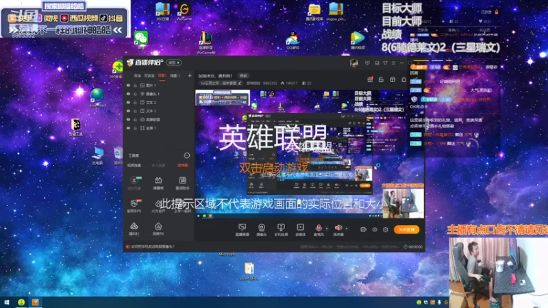Open the 全民乐PK tool

[x=134, y=206]
